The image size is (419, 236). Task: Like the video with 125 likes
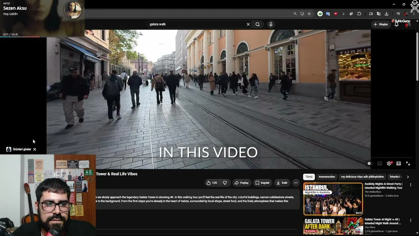212,183
